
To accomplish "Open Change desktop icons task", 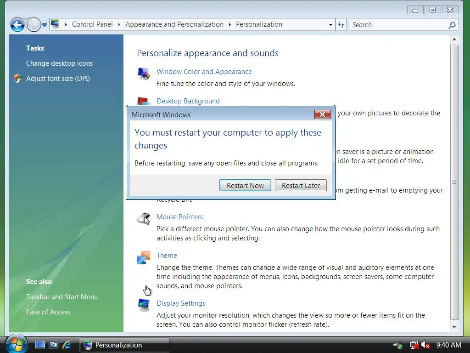I will 59,63.
